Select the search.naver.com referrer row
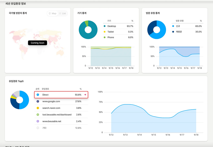Screen dimensions: 213x147 click(x=61, y=108)
